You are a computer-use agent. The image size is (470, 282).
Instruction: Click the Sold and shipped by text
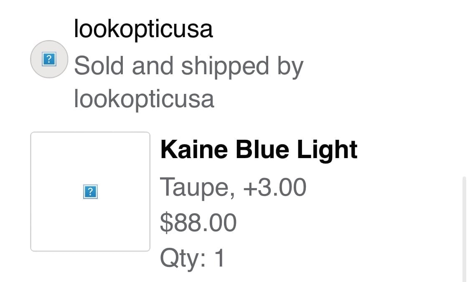(188, 66)
